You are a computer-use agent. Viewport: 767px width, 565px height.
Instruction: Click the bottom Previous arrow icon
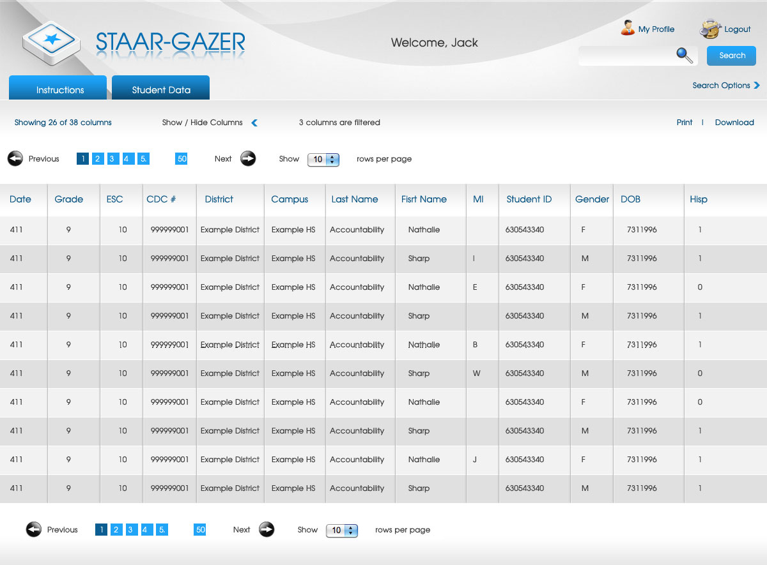tap(34, 529)
